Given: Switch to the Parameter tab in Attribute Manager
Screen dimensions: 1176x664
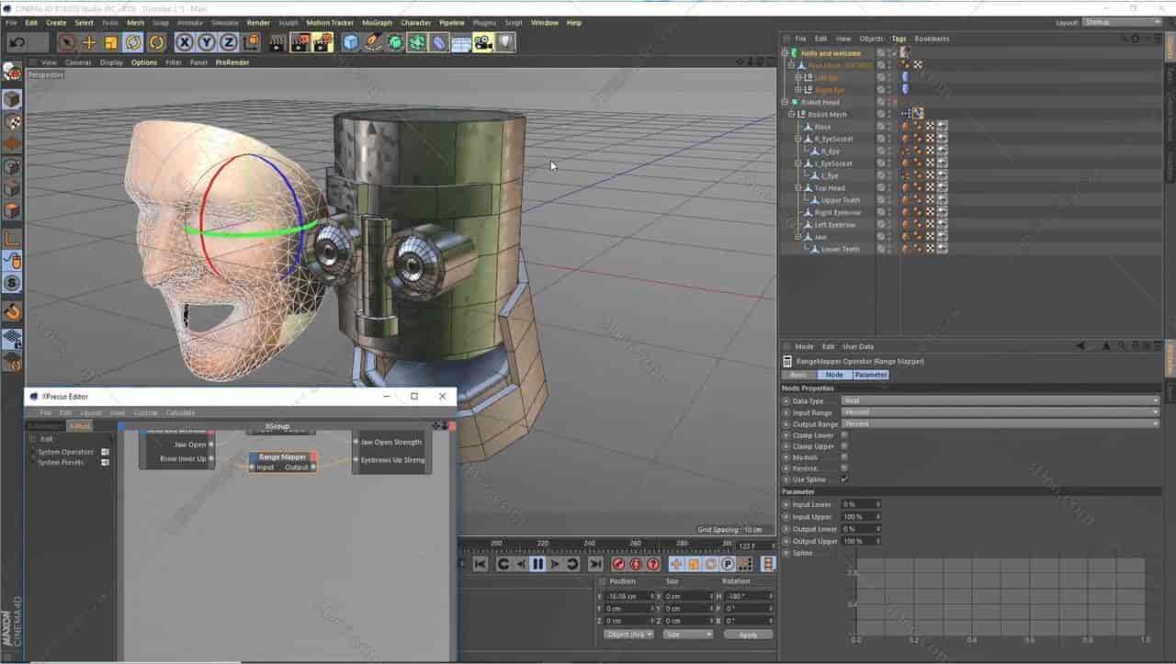Looking at the screenshot, I should coord(869,375).
